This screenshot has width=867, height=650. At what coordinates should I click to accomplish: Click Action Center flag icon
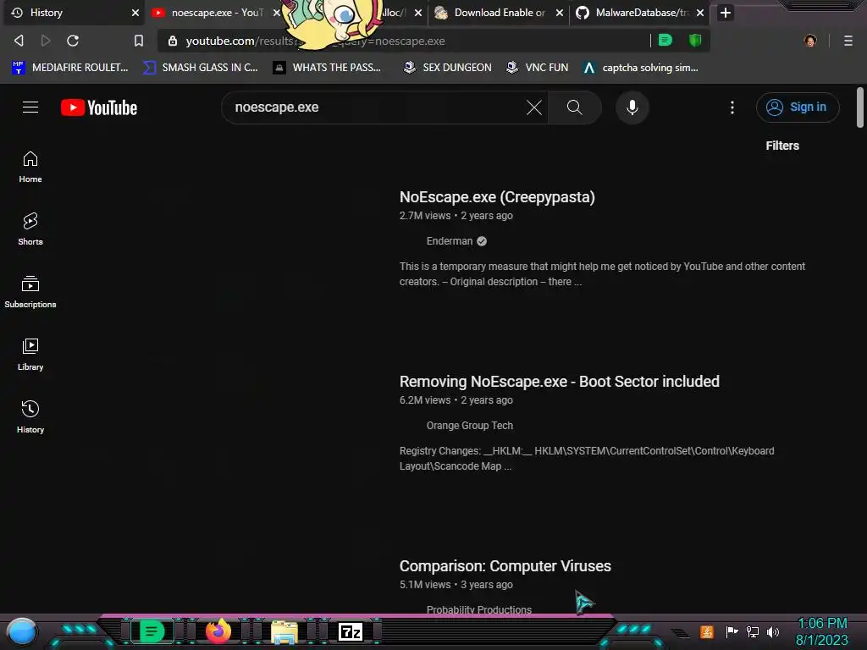[732, 631]
